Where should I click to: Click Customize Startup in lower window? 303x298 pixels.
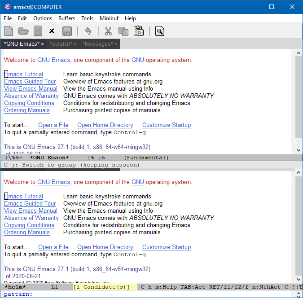tap(167, 247)
